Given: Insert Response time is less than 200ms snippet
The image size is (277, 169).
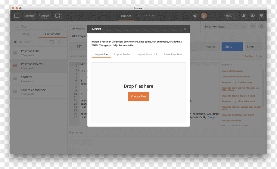Looking at the screenshot, I should click(x=238, y=115).
